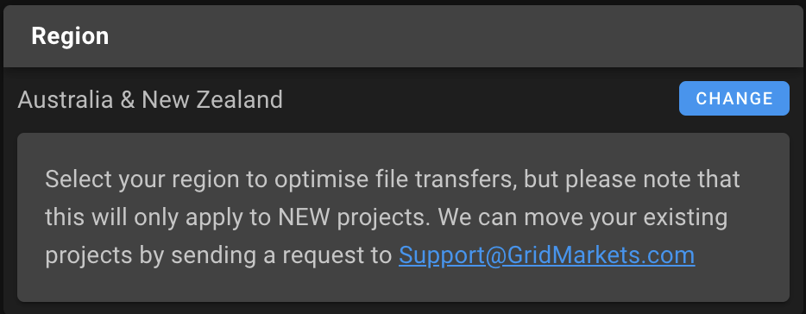This screenshot has width=806, height=314.
Task: Click 'sending a request to' text
Action: pos(281,255)
